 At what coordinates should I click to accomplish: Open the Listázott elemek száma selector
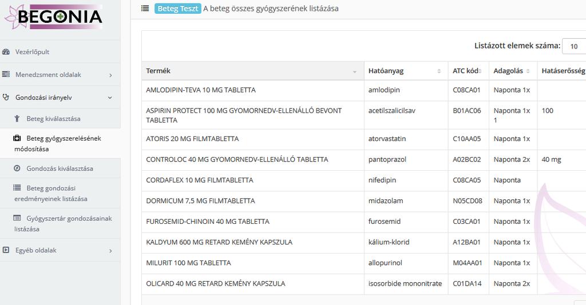click(574, 46)
